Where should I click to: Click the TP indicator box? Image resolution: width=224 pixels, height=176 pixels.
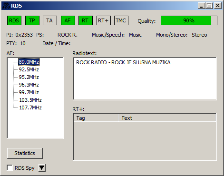click(32, 20)
